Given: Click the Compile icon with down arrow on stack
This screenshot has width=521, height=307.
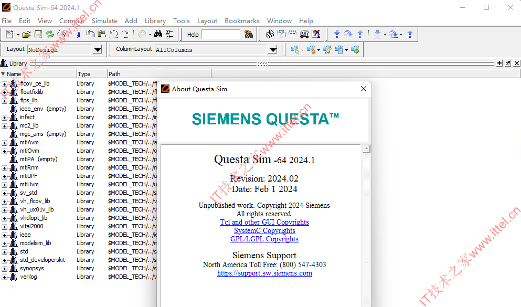Looking at the screenshot, I should coord(270,34).
